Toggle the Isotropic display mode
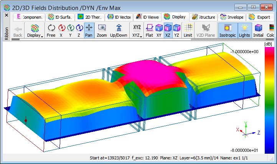Screen dimensions: 277x164 (x=228, y=31)
